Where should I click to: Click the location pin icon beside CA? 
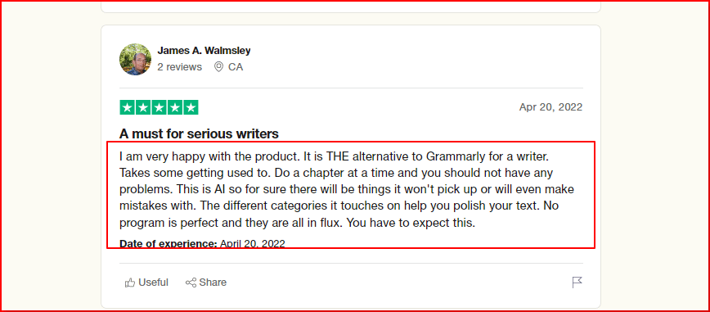(x=218, y=67)
